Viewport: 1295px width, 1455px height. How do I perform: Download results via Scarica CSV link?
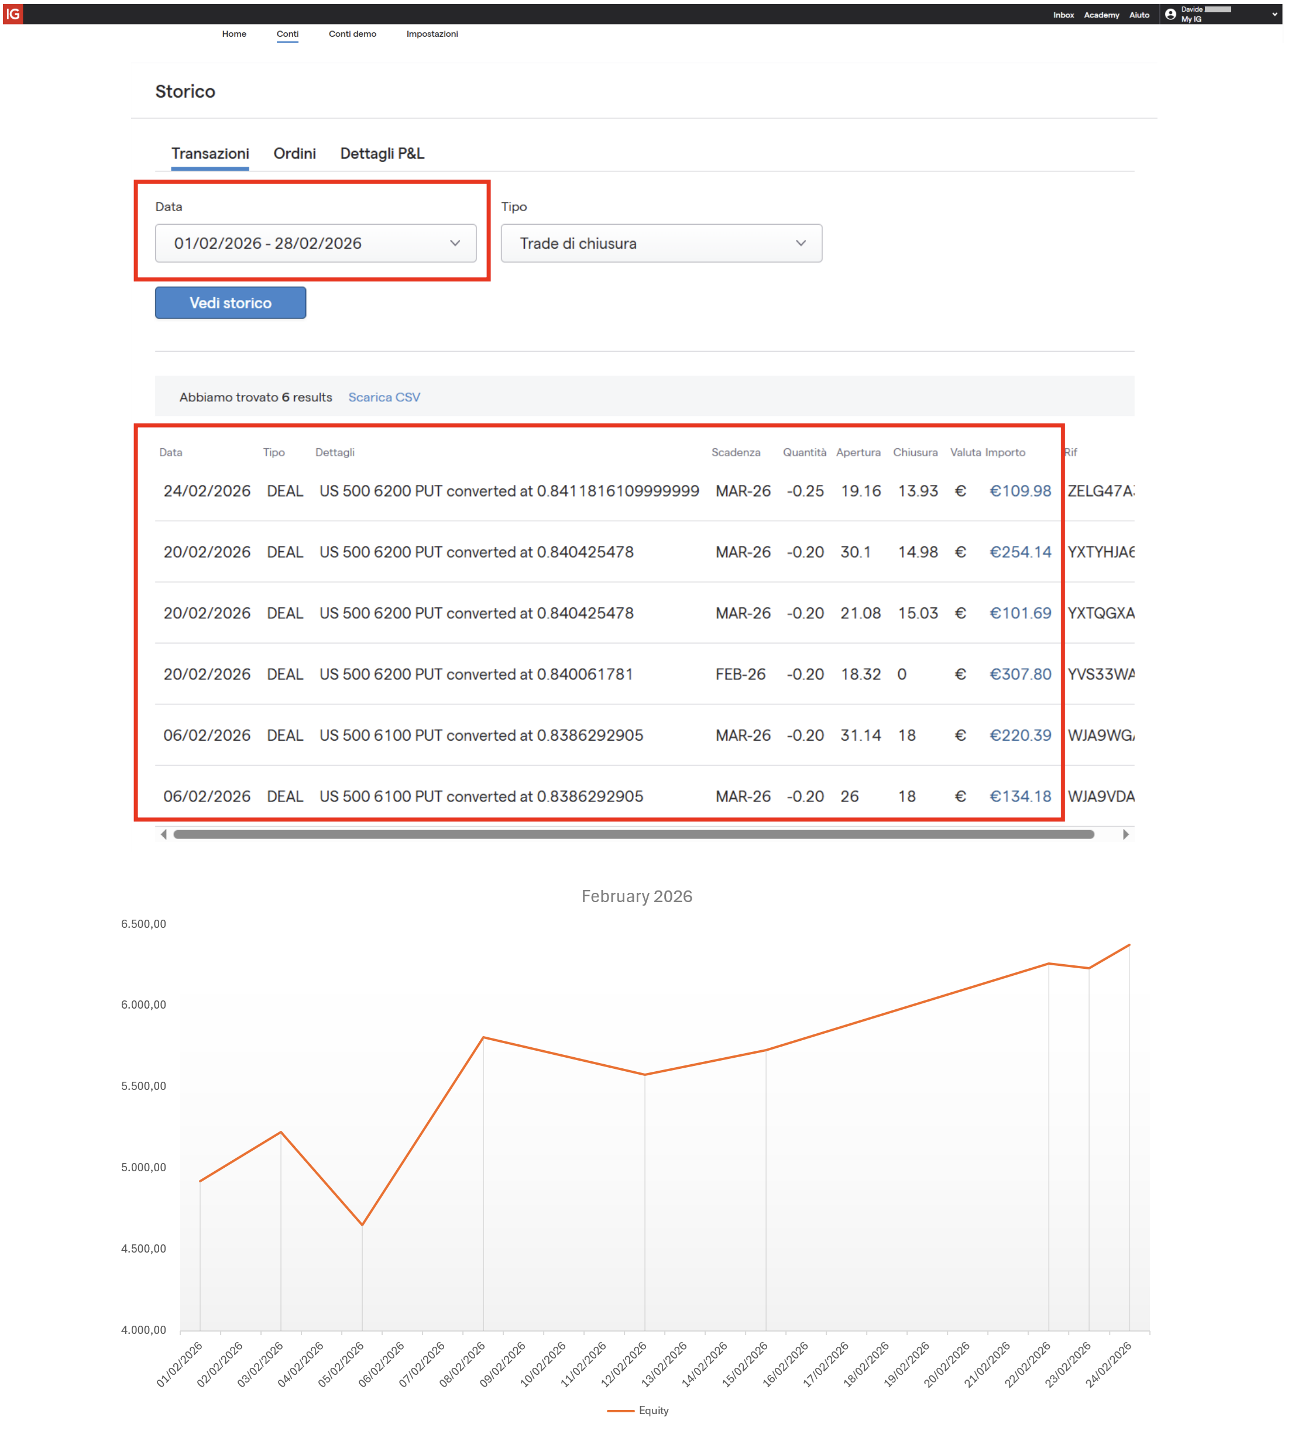tap(384, 397)
